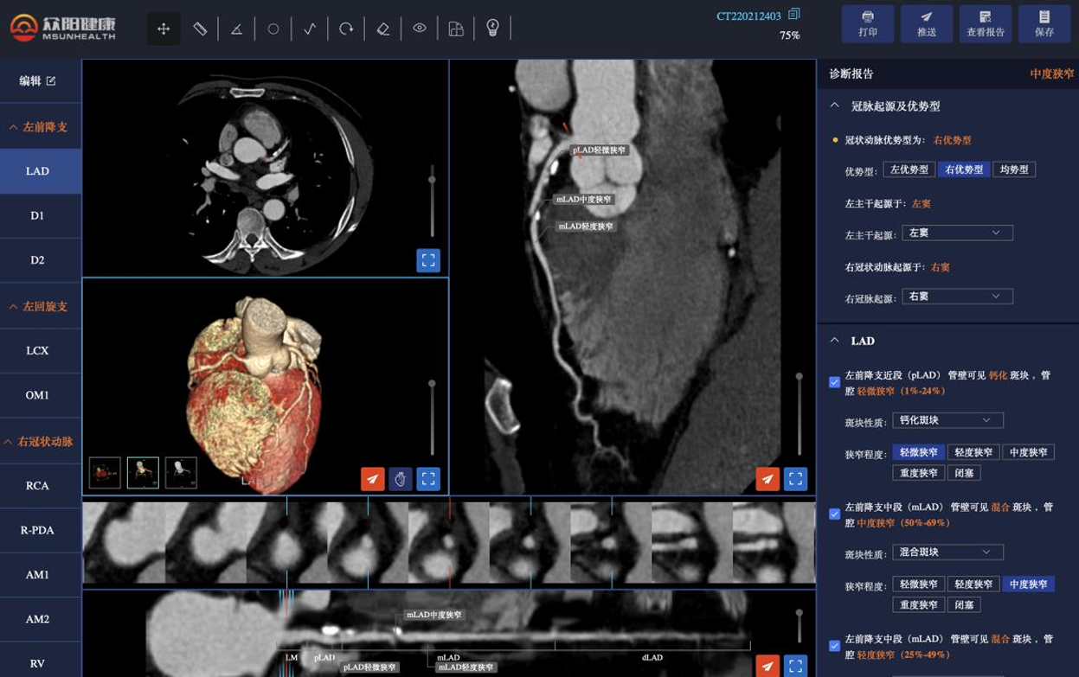Click the rotate/reset arrow icon
This screenshot has width=1079, height=677.
coord(346,29)
